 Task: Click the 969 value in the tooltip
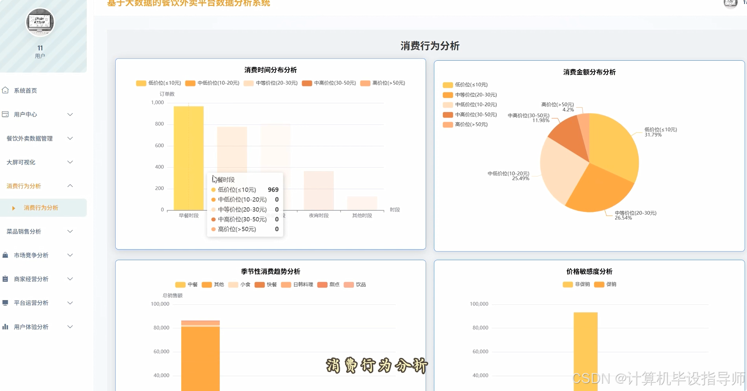(273, 190)
